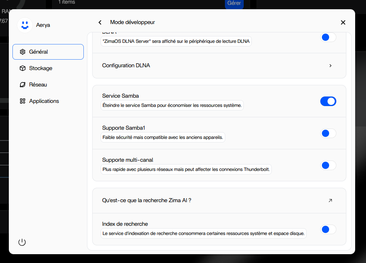
Task: Select the Général gear icon in sidebar
Action: pos(23,52)
